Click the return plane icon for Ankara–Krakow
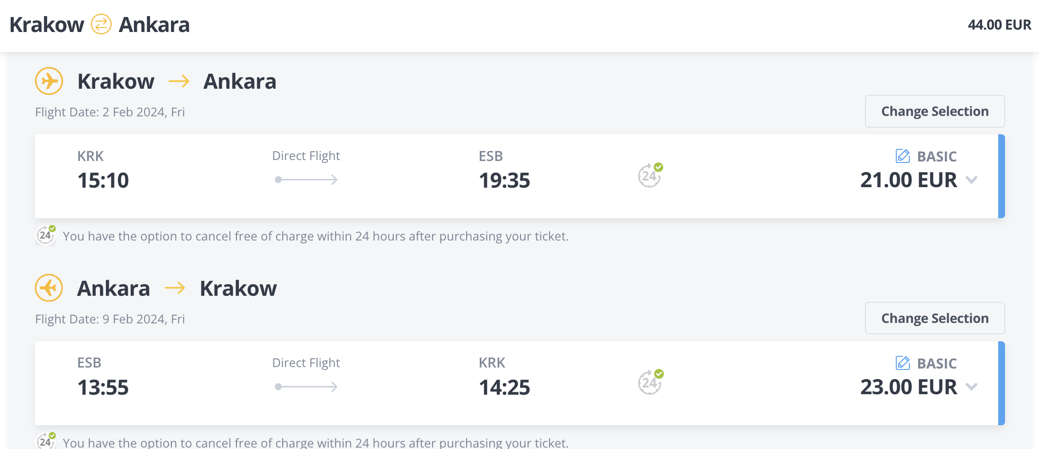This screenshot has height=449, width=1039. (49, 288)
